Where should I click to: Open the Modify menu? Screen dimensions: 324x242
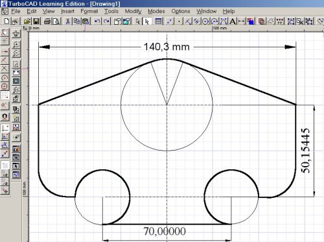coord(133,11)
